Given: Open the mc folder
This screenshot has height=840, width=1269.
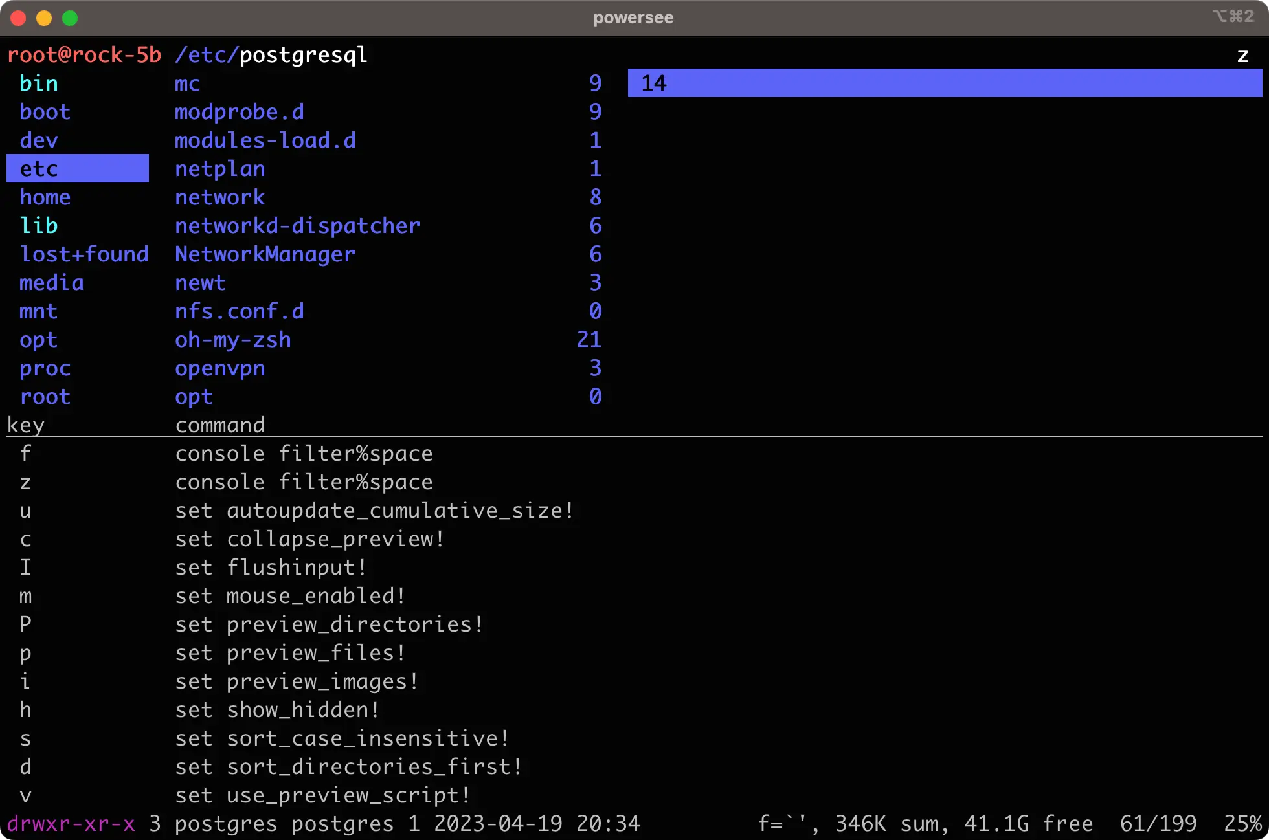Looking at the screenshot, I should 188,83.
